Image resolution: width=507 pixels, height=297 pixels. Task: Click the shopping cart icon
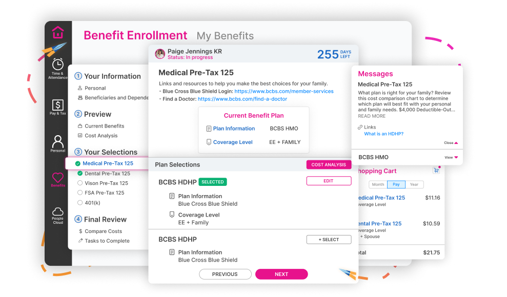pyautogui.click(x=436, y=170)
